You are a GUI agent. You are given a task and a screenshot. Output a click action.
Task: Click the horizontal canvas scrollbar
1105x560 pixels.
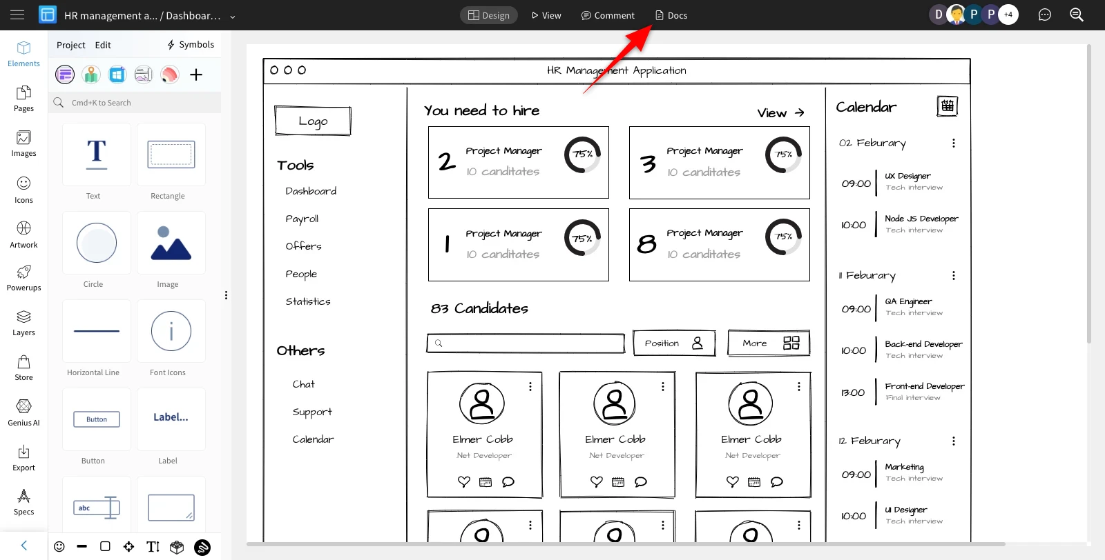point(626,544)
